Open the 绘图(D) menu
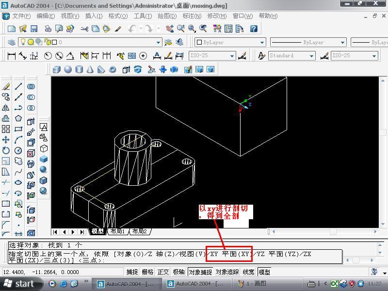 click(167, 16)
